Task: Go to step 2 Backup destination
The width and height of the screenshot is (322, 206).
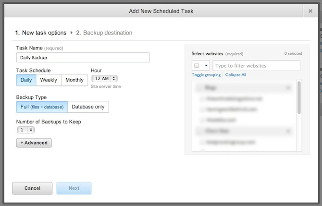Action: pos(104,33)
